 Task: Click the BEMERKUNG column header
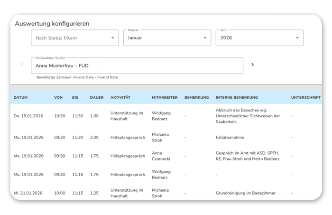196,97
